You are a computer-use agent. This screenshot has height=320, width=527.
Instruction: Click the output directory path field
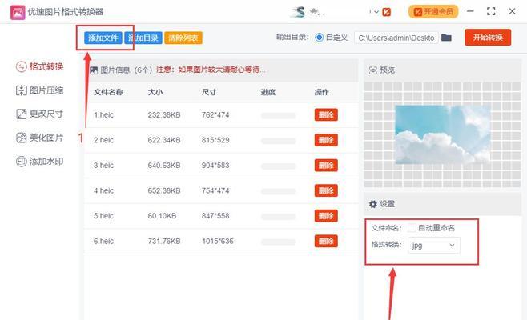tap(396, 38)
